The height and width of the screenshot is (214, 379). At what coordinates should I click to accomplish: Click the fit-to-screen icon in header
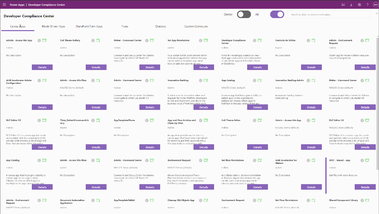coord(343,5)
